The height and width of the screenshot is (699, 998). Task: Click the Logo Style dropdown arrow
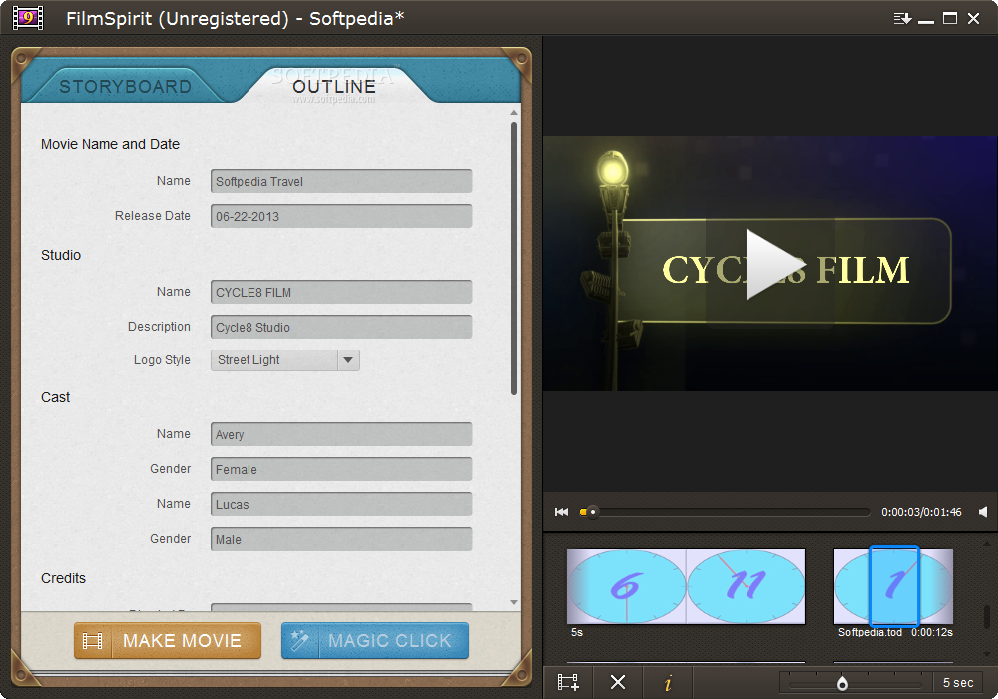tap(348, 360)
